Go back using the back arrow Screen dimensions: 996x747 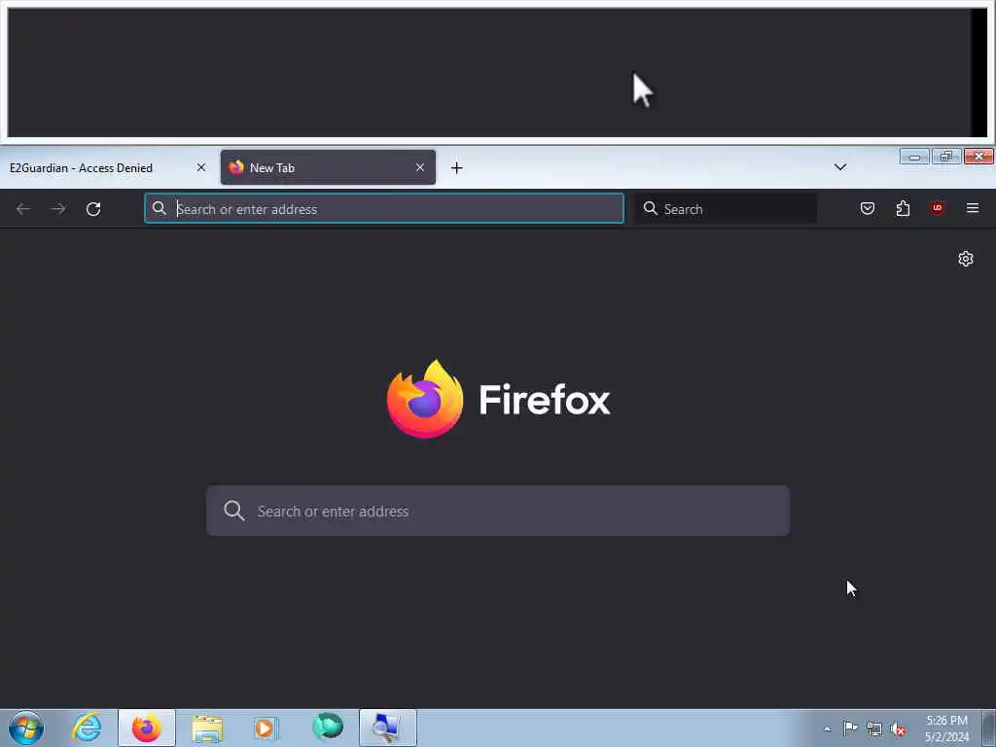(23, 209)
